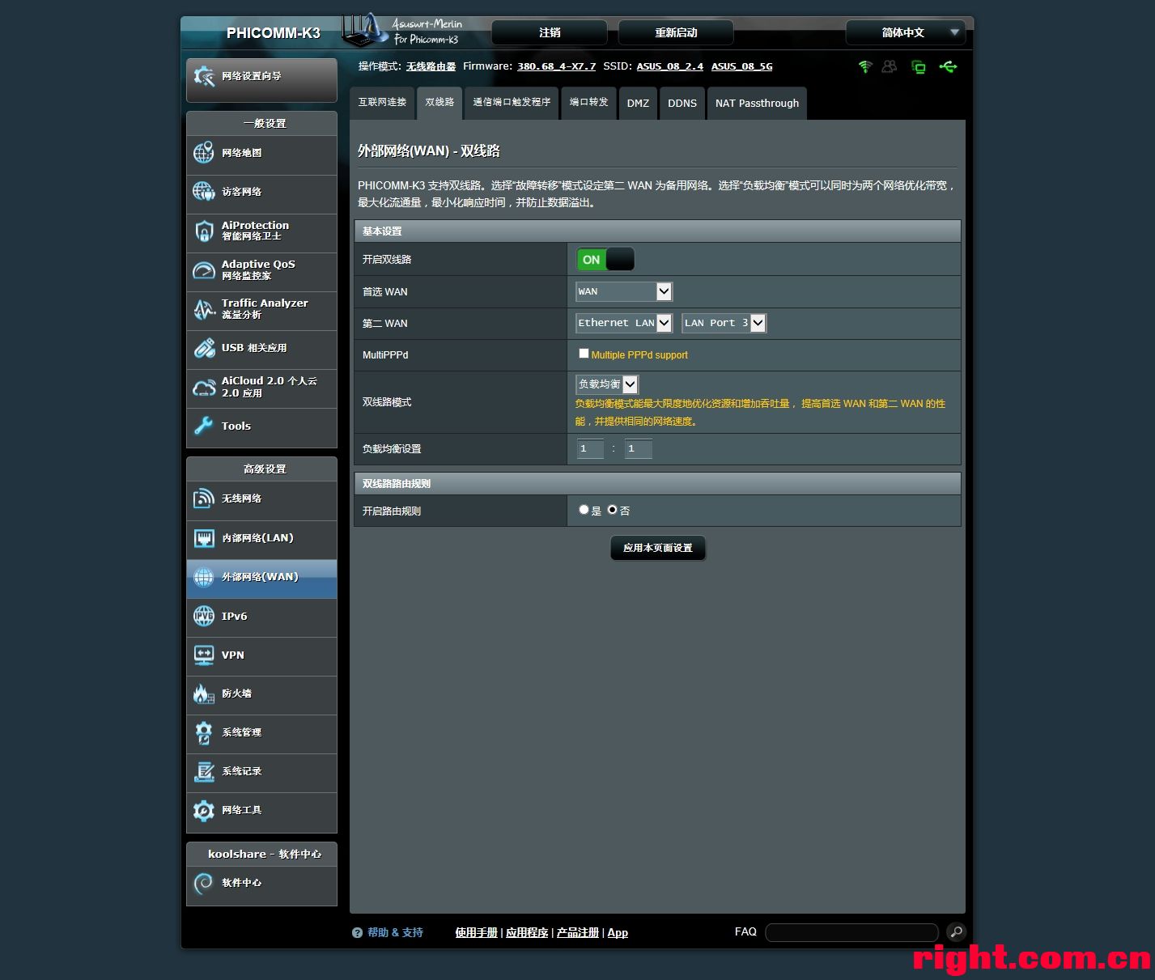1155x980 pixels.
Task: Open SSID ASUS_08_2.4 link
Action: (x=670, y=66)
